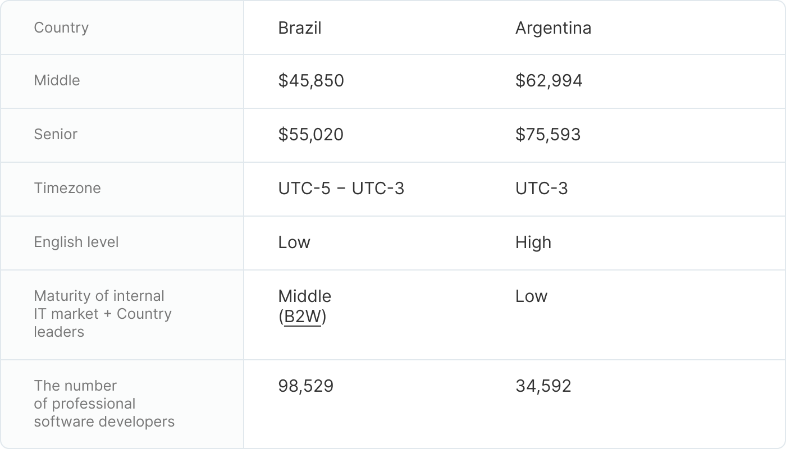The height and width of the screenshot is (449, 786).
Task: Click the Middle salary row label
Action: pyautogui.click(x=57, y=80)
